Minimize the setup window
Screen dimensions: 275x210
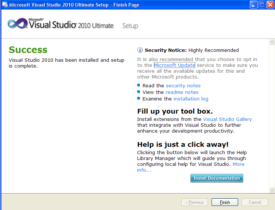[253, 5]
